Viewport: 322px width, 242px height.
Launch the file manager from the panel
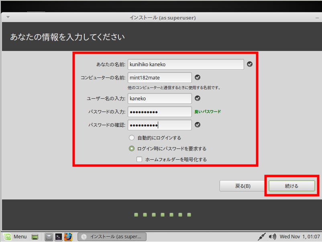tap(49, 237)
